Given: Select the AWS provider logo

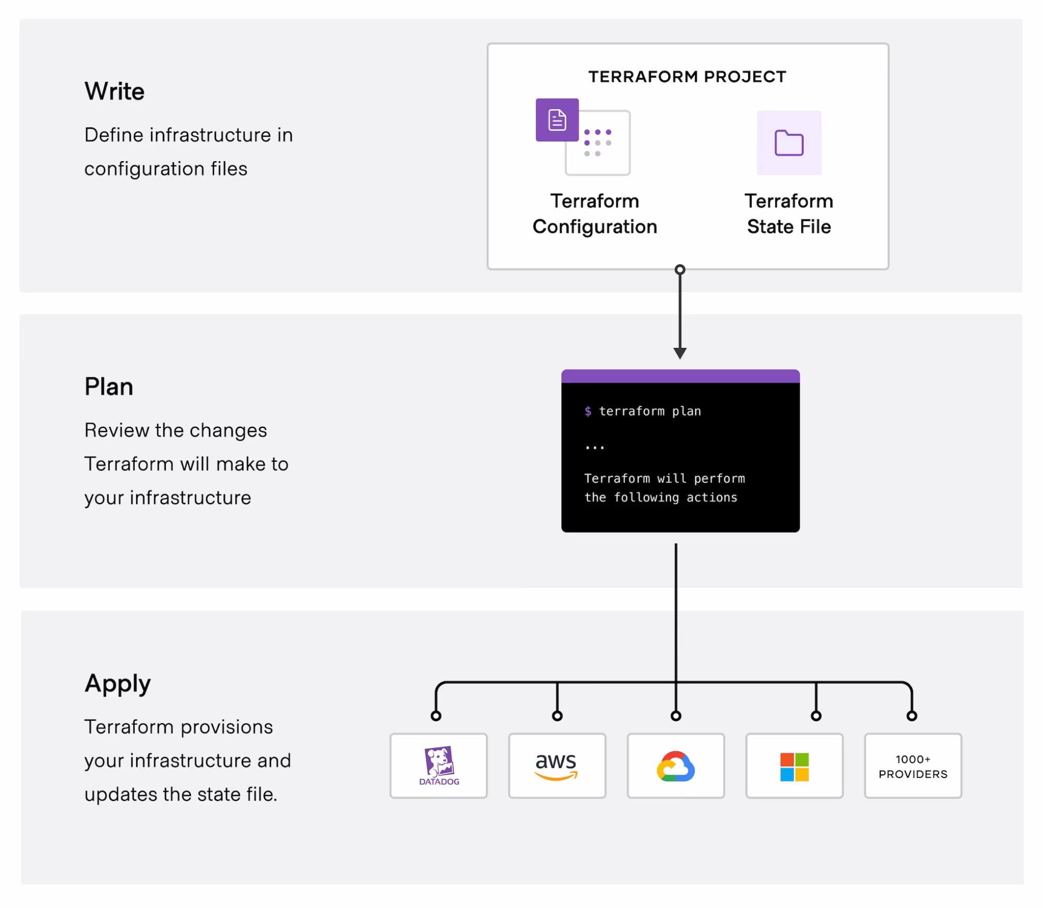Looking at the screenshot, I should pos(557,766).
